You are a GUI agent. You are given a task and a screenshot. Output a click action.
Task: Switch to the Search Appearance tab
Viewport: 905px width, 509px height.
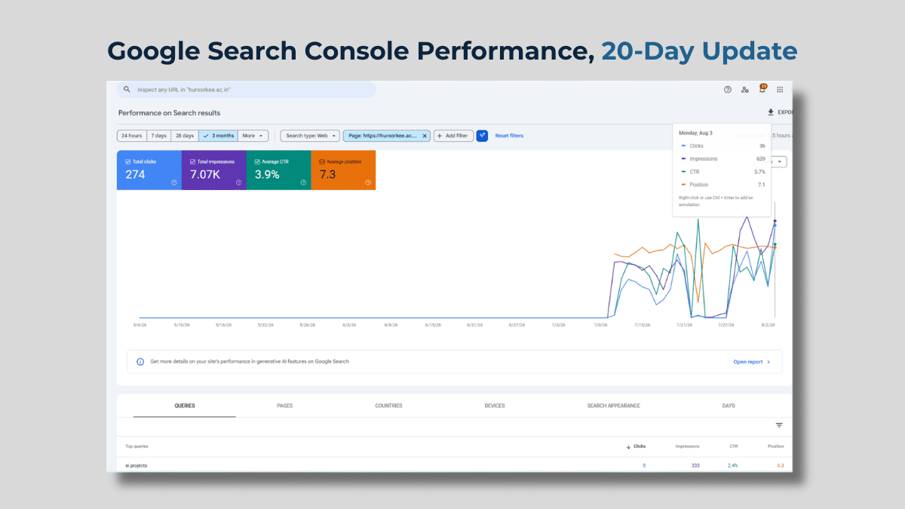(613, 406)
